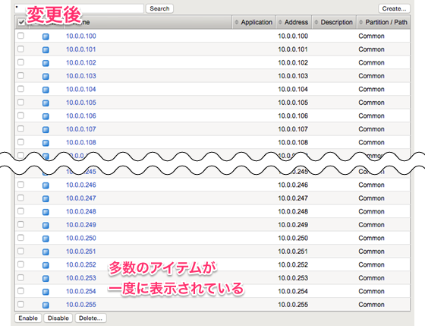Click Address cell 10.0.0.255
This screenshot has height=326, width=425.
tap(293, 305)
